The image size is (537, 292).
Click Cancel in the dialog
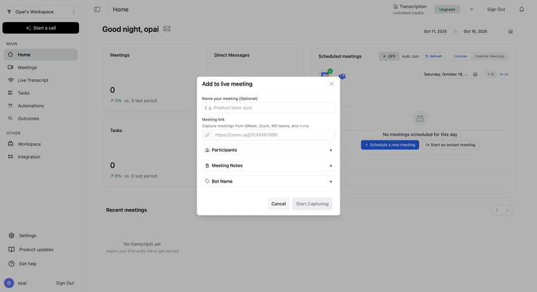278,204
